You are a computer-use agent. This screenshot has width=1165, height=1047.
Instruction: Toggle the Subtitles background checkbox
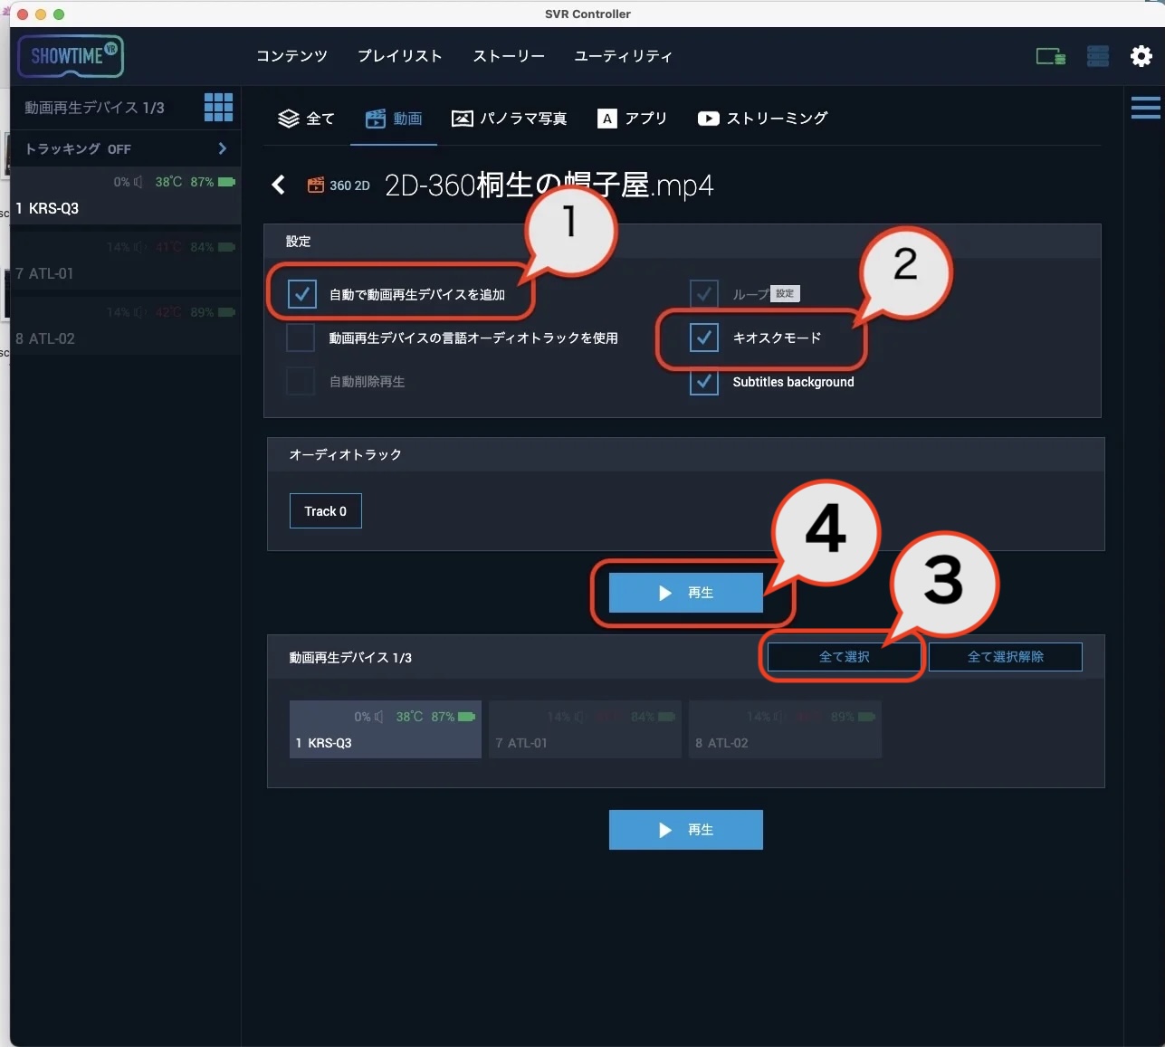coord(704,382)
